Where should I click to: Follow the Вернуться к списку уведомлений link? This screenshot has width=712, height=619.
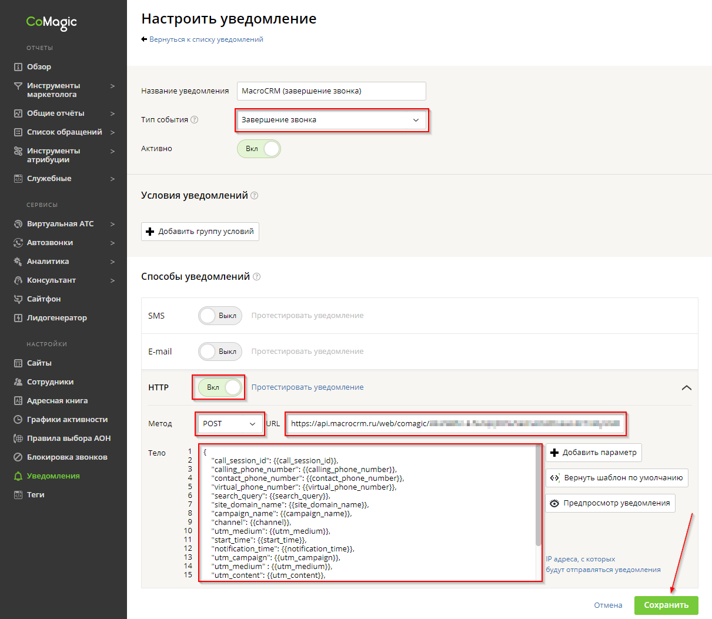[x=206, y=40]
